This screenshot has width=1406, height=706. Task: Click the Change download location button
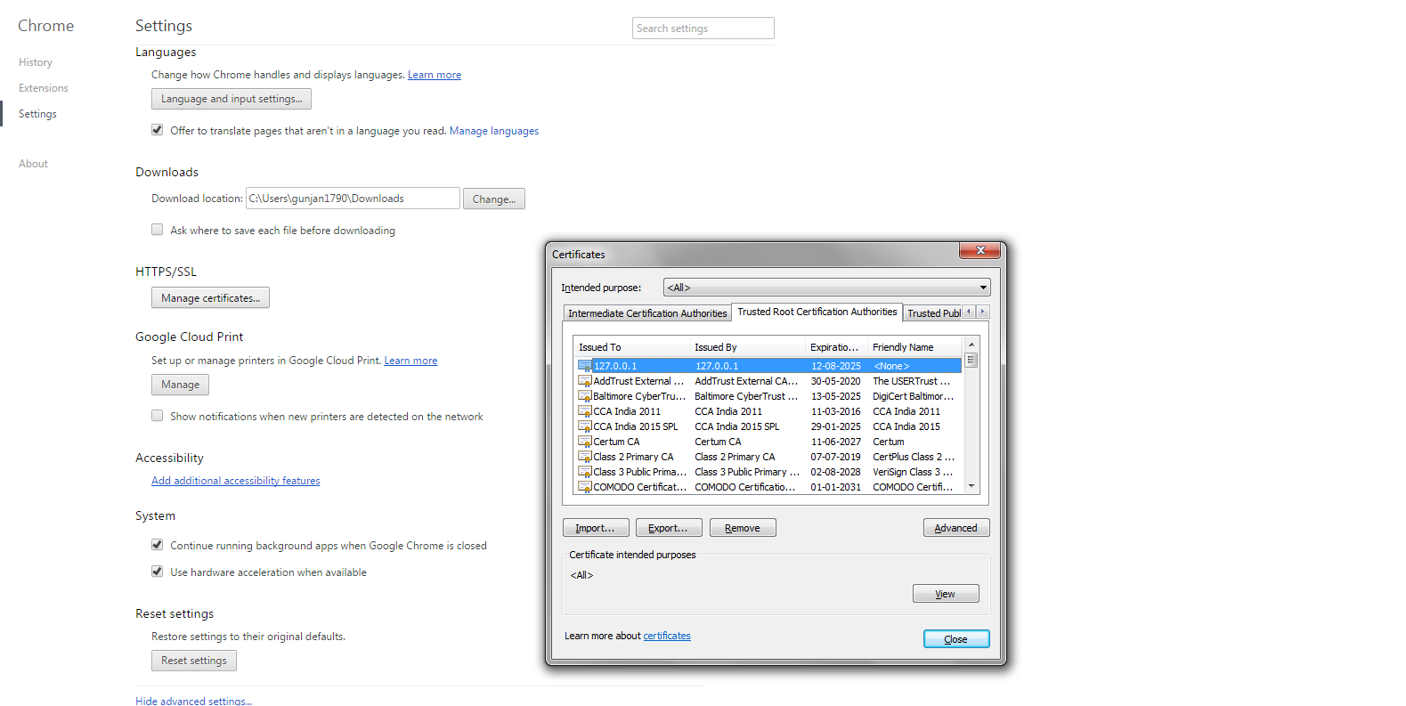click(494, 199)
